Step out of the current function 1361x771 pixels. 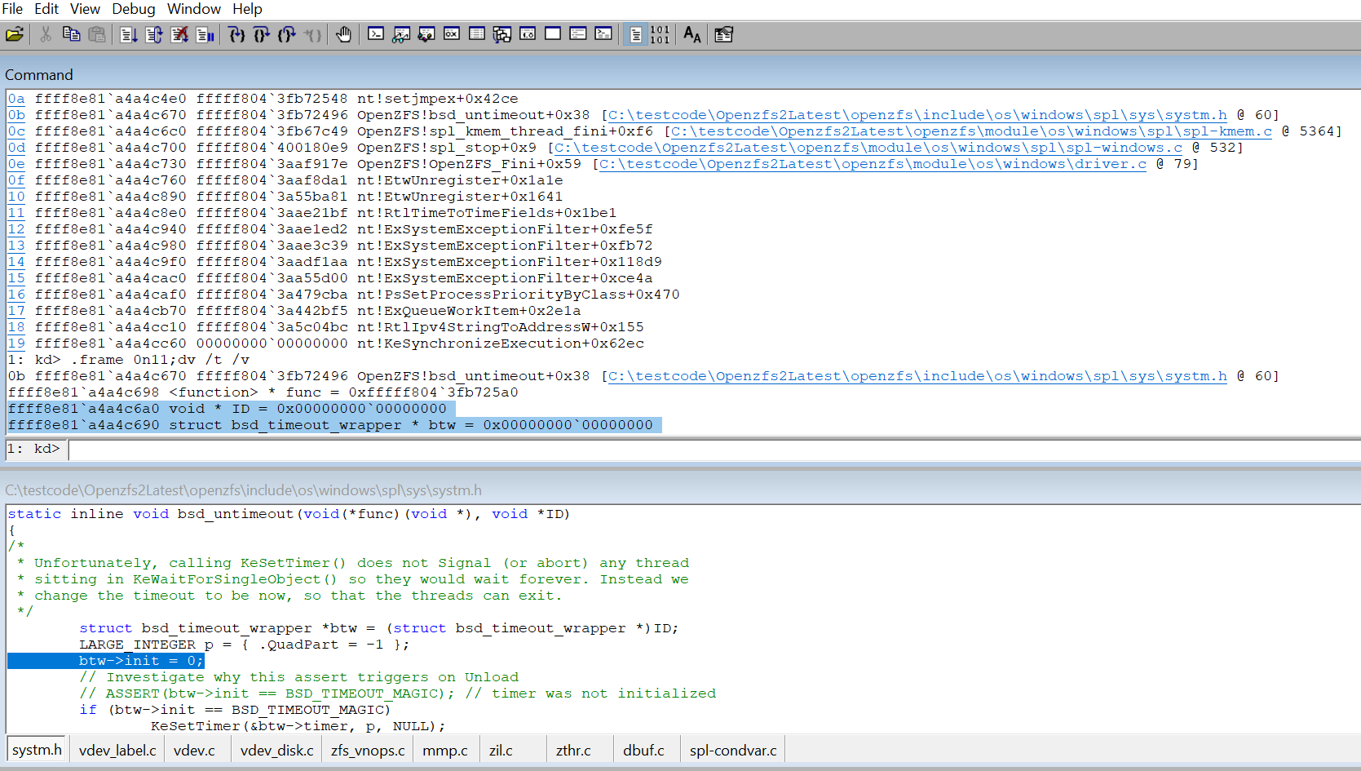[286, 34]
